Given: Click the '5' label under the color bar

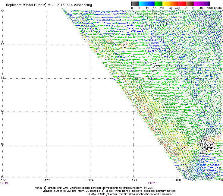Looking at the screenshot, I should click(139, 8).
